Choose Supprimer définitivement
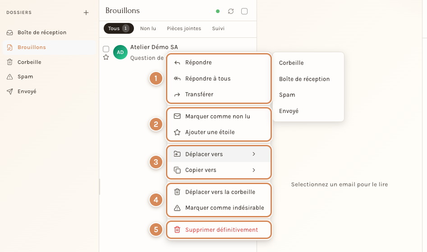 click(219, 229)
